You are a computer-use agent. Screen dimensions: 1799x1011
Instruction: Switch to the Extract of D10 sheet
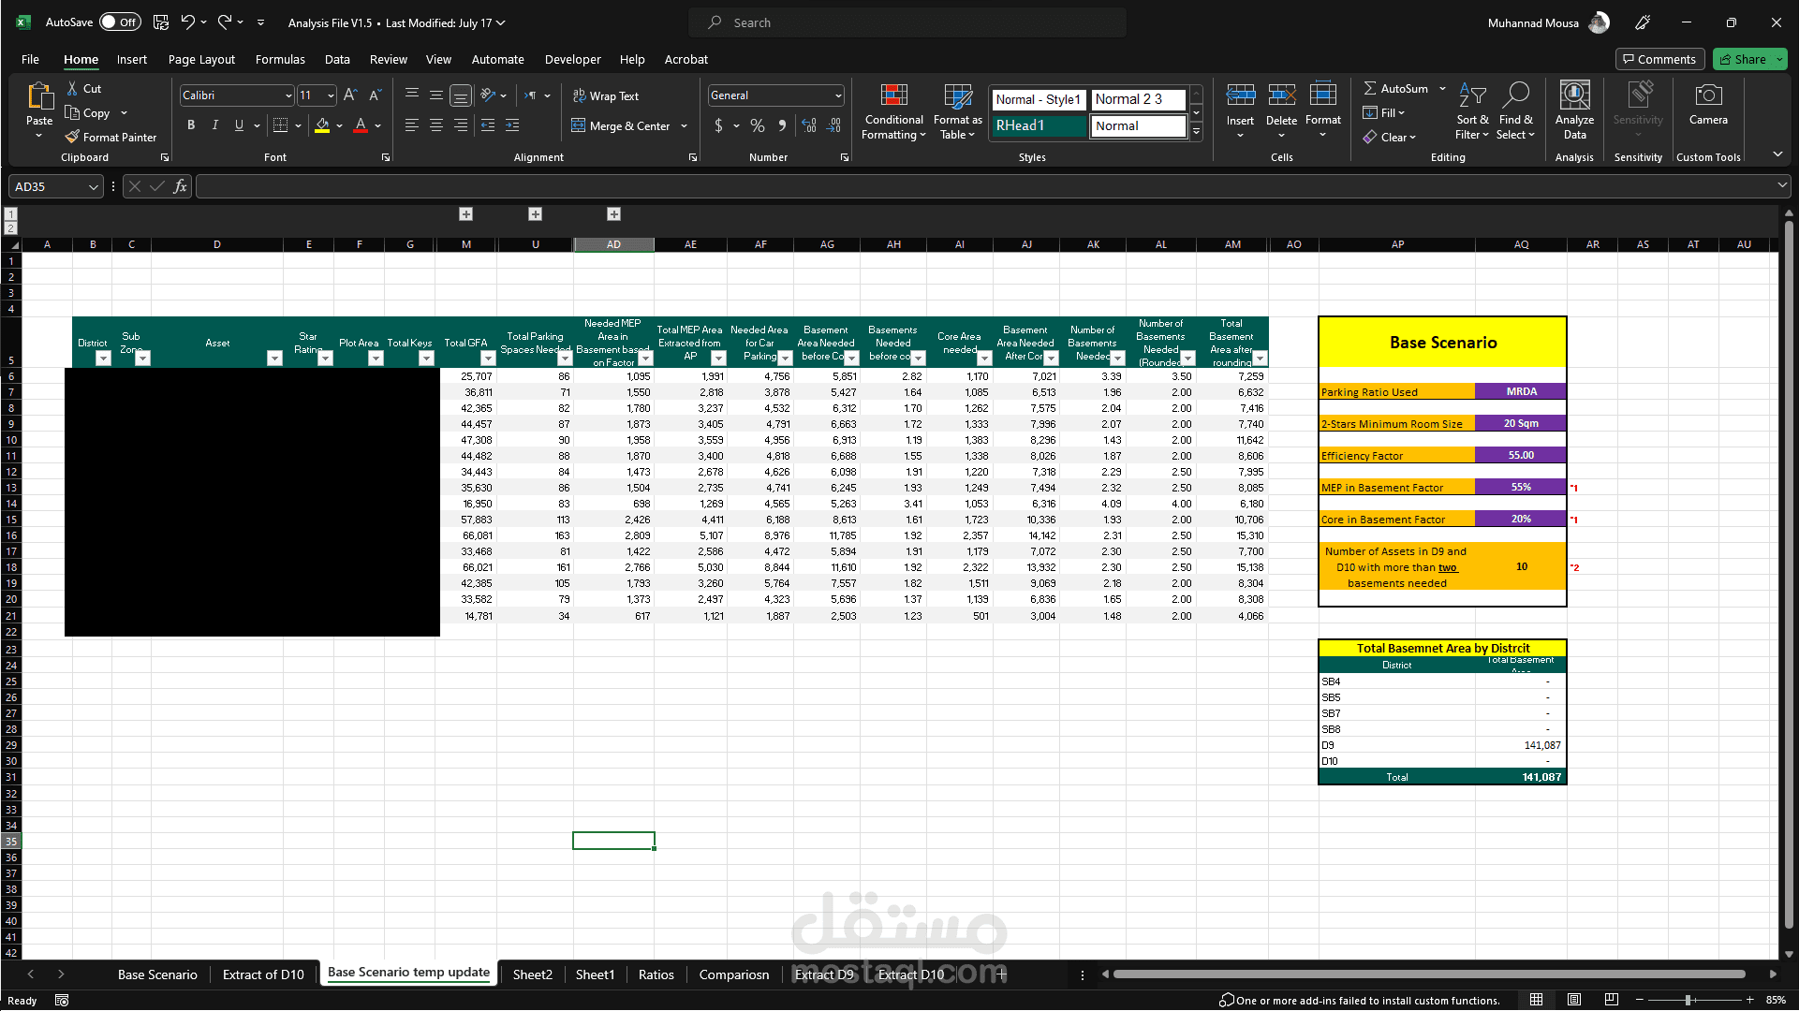[263, 974]
